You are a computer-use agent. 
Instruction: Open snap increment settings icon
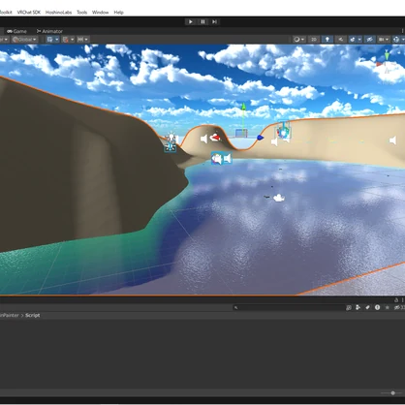[80, 40]
